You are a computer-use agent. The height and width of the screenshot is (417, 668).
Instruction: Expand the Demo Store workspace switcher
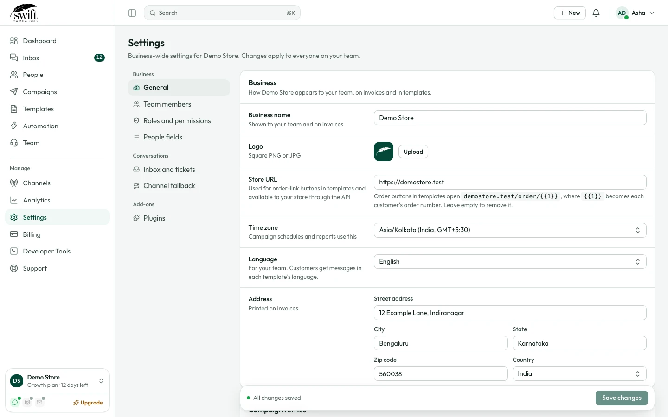(58, 381)
